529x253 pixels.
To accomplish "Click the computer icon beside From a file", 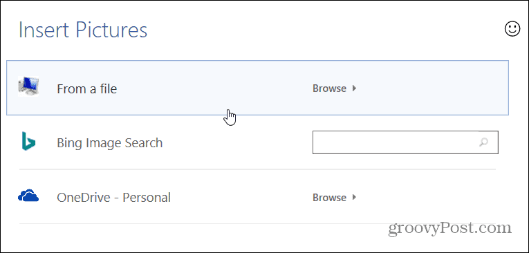I will click(x=28, y=87).
